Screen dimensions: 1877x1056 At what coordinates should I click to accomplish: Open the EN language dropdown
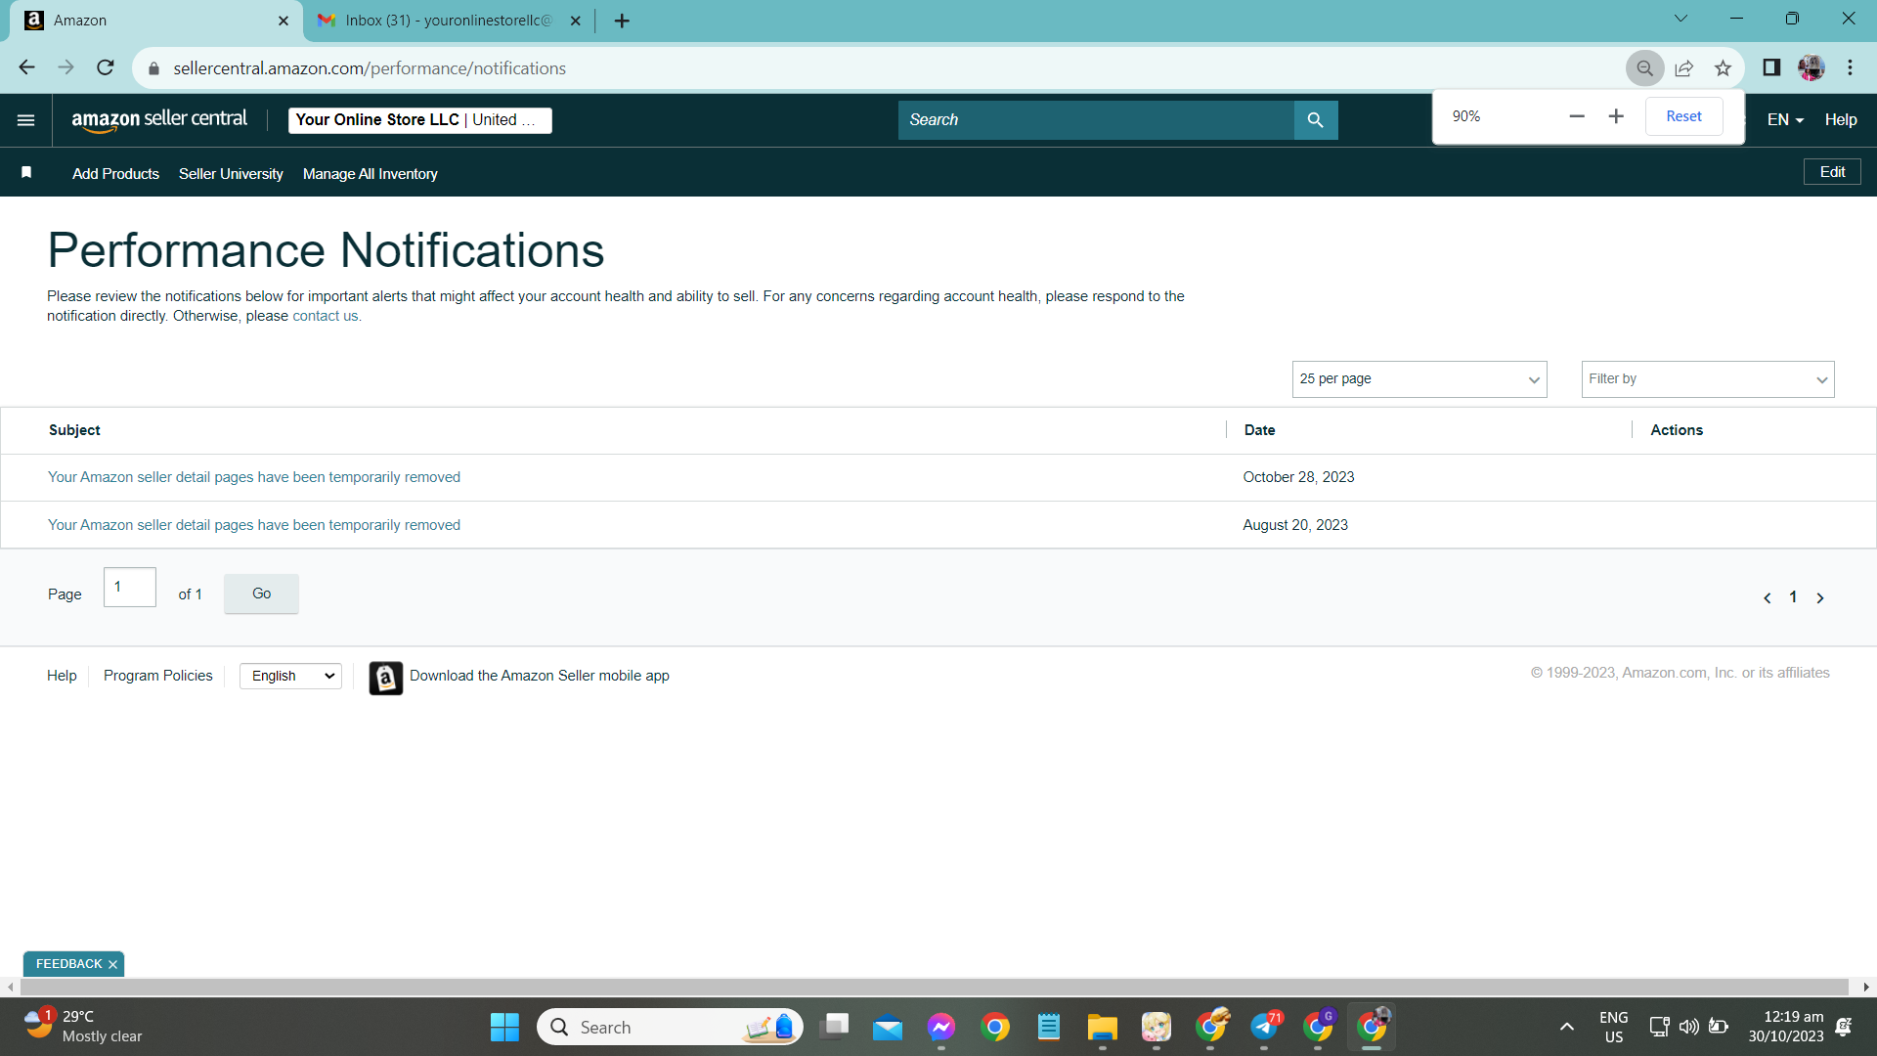tap(1785, 120)
